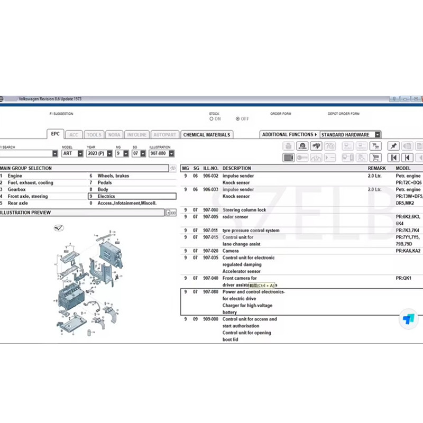Switch to the TOOLS tab
Image resolution: width=423 pixels, height=423 pixels.
pos(94,135)
